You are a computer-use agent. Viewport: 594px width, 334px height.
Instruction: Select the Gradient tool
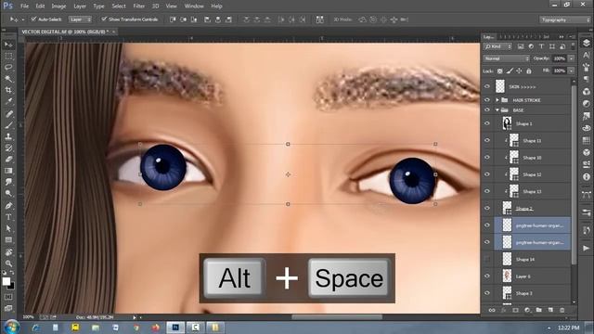click(x=8, y=171)
